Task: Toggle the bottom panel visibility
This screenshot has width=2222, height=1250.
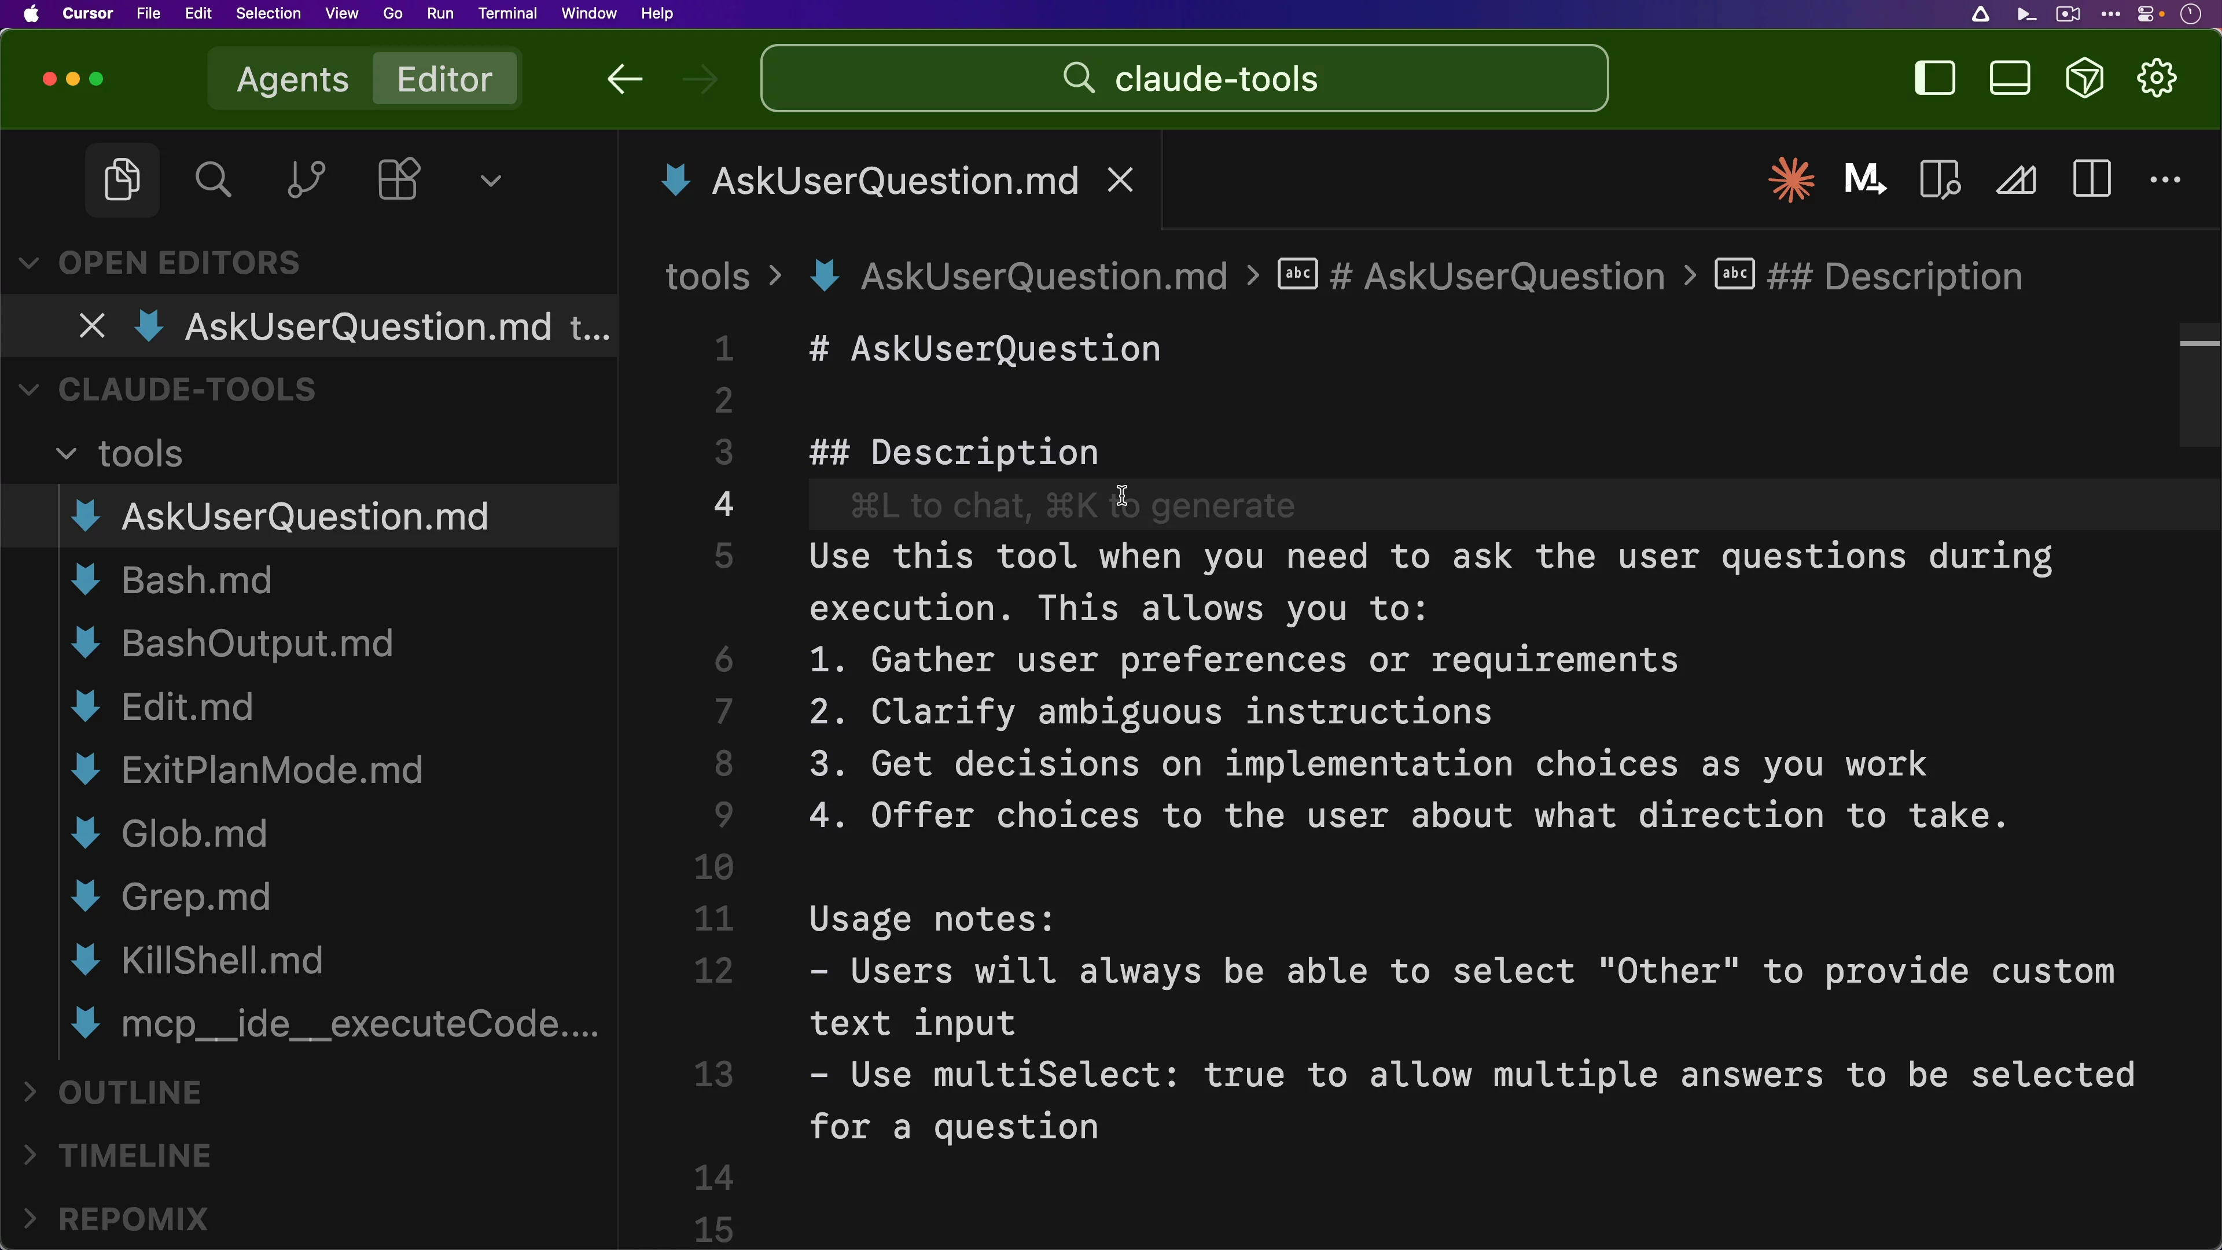Action: point(2009,79)
